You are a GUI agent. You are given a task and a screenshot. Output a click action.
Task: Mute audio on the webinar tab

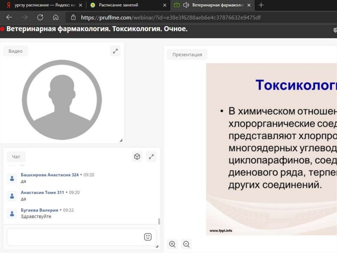[x=186, y=5]
